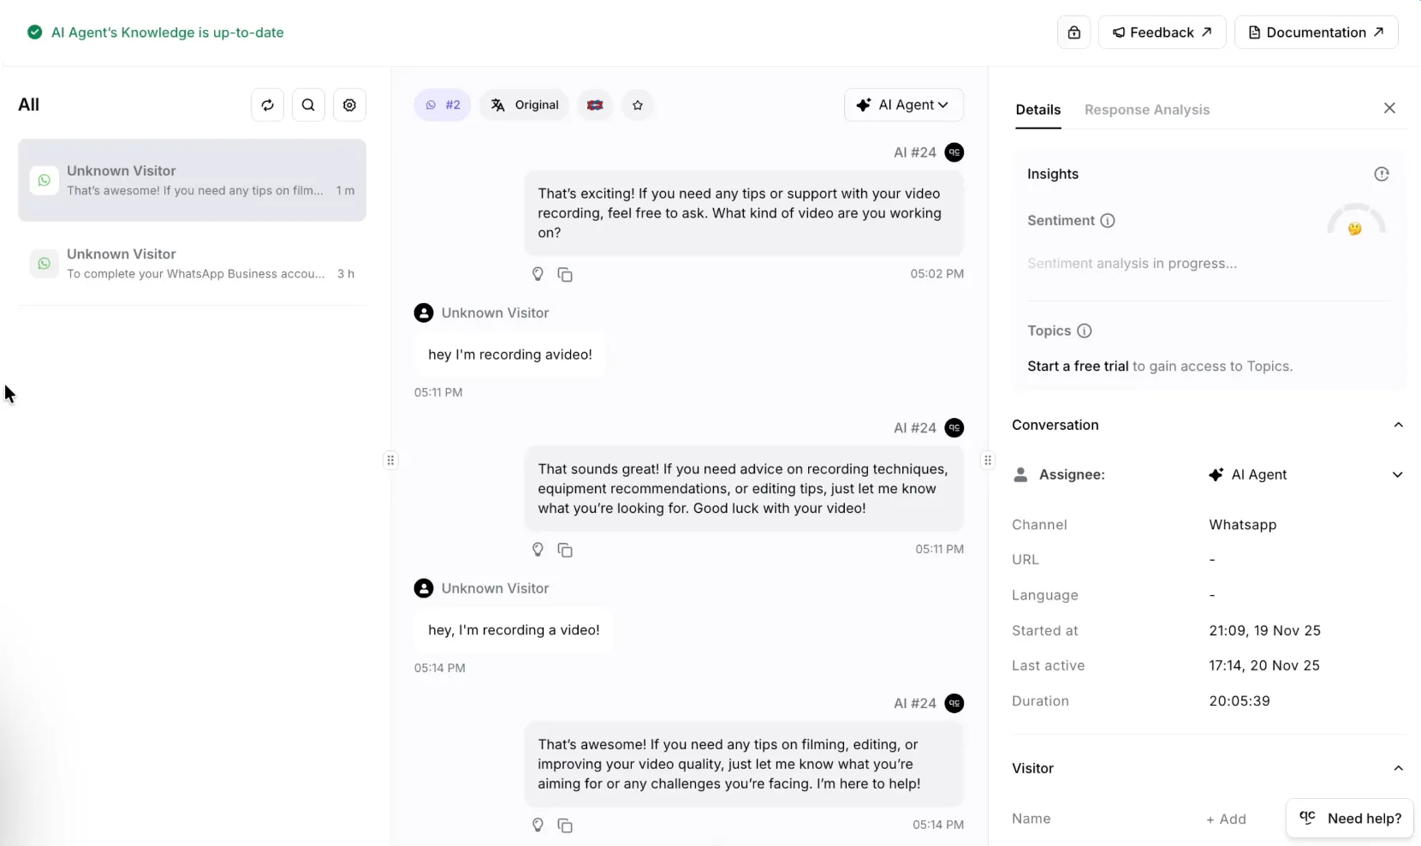Image resolution: width=1421 pixels, height=846 pixels.
Task: Select the search conversations icon
Action: point(308,104)
